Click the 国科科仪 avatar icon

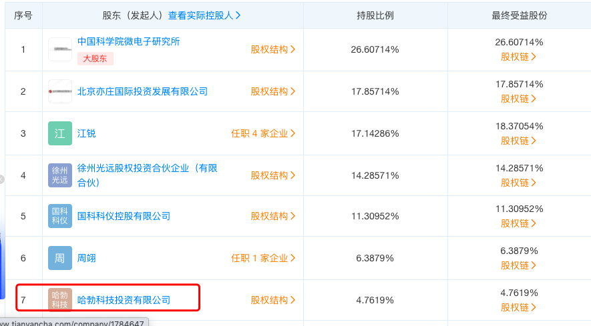pos(60,216)
